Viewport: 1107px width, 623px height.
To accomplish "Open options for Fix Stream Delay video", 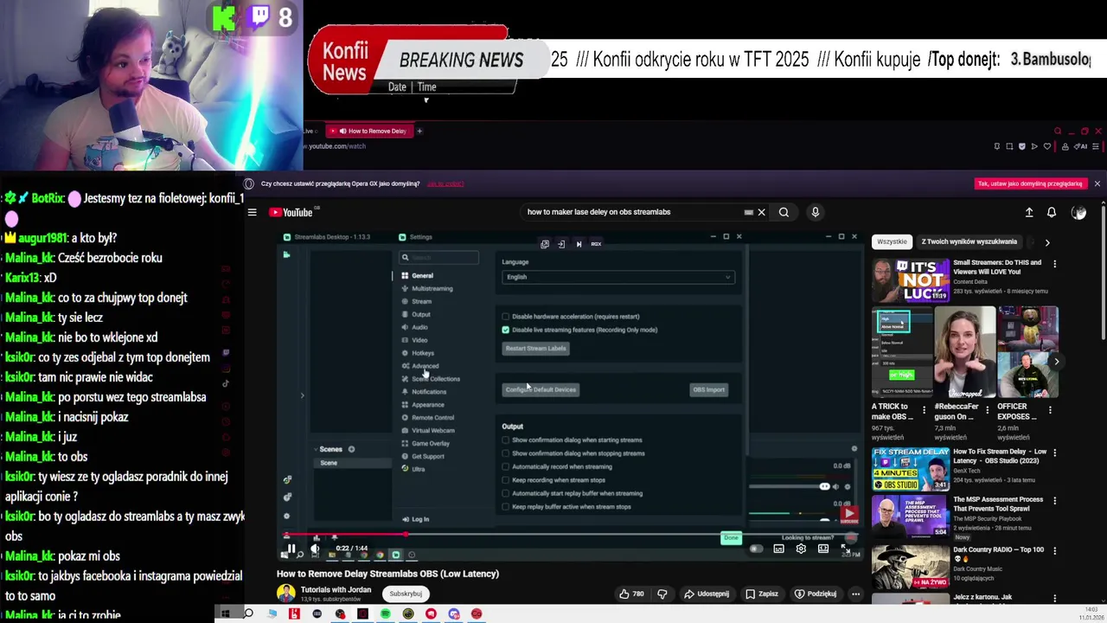I will click(x=1054, y=453).
